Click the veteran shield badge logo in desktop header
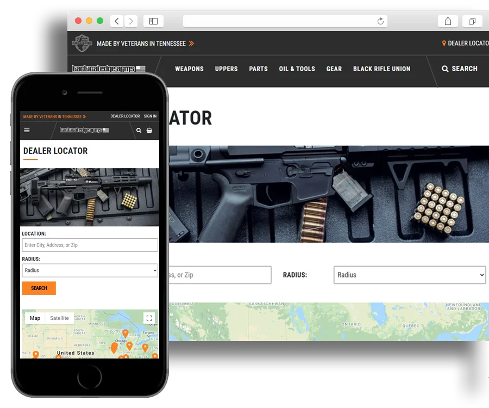The height and width of the screenshot is (408, 489). (x=82, y=43)
